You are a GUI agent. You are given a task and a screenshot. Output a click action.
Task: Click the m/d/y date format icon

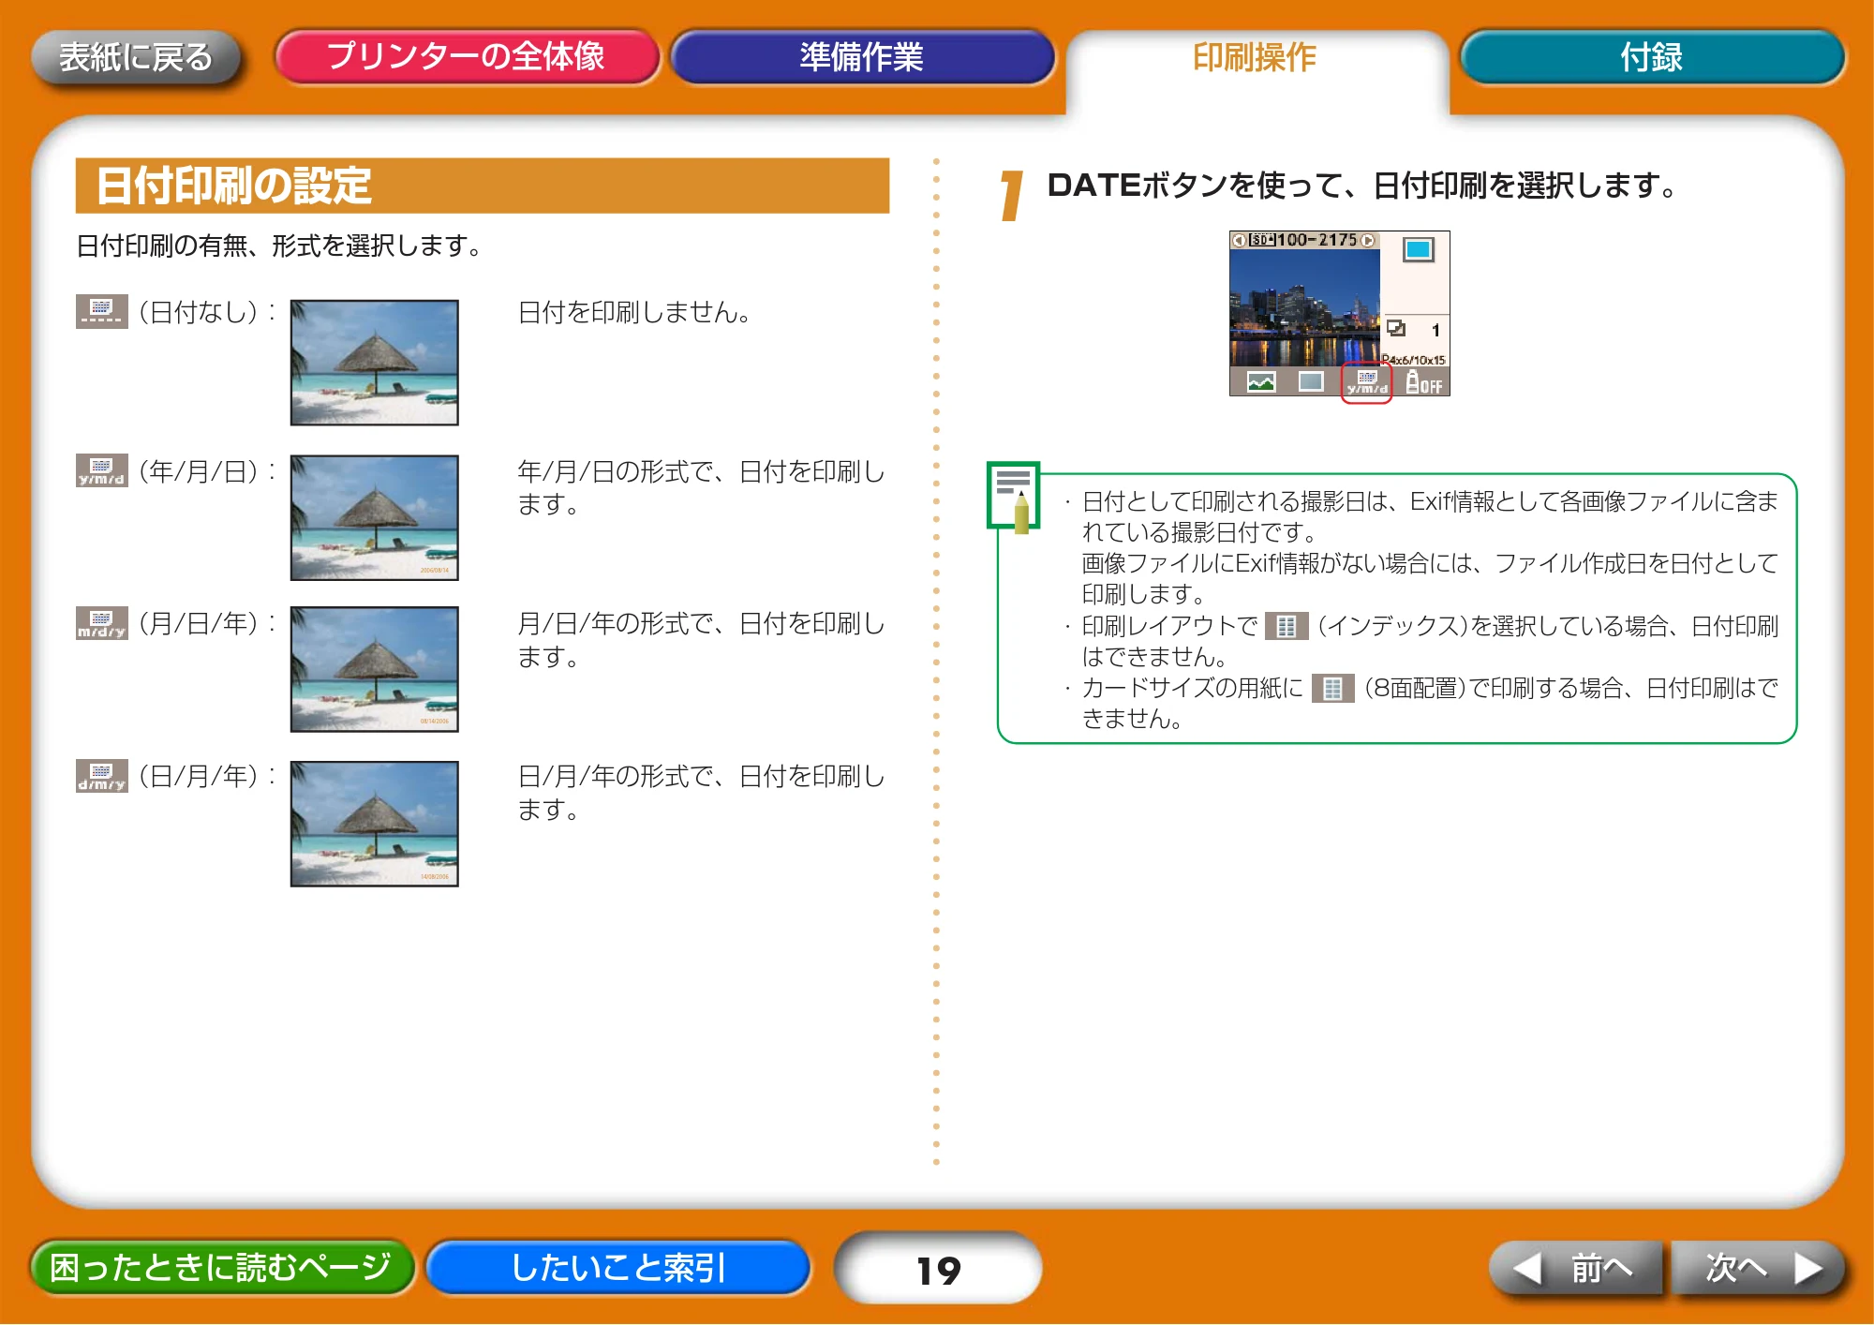tap(101, 623)
